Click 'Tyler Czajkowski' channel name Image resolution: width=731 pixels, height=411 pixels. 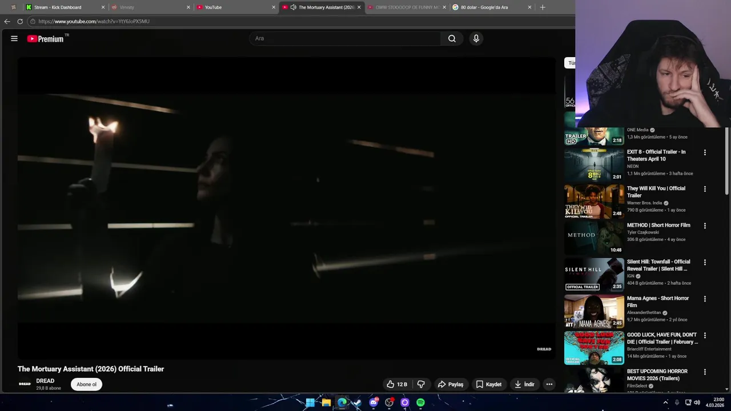tap(643, 232)
